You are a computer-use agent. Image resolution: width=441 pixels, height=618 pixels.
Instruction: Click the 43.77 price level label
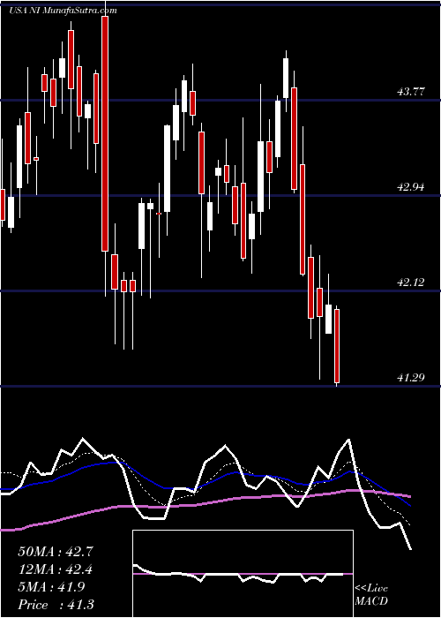point(411,92)
